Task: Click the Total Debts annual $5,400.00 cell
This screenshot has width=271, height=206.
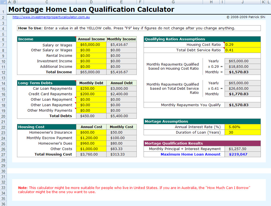Action: 122,116
